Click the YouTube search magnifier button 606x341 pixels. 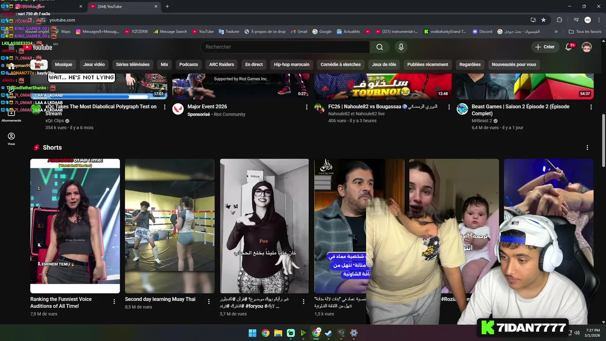pyautogui.click(x=380, y=47)
